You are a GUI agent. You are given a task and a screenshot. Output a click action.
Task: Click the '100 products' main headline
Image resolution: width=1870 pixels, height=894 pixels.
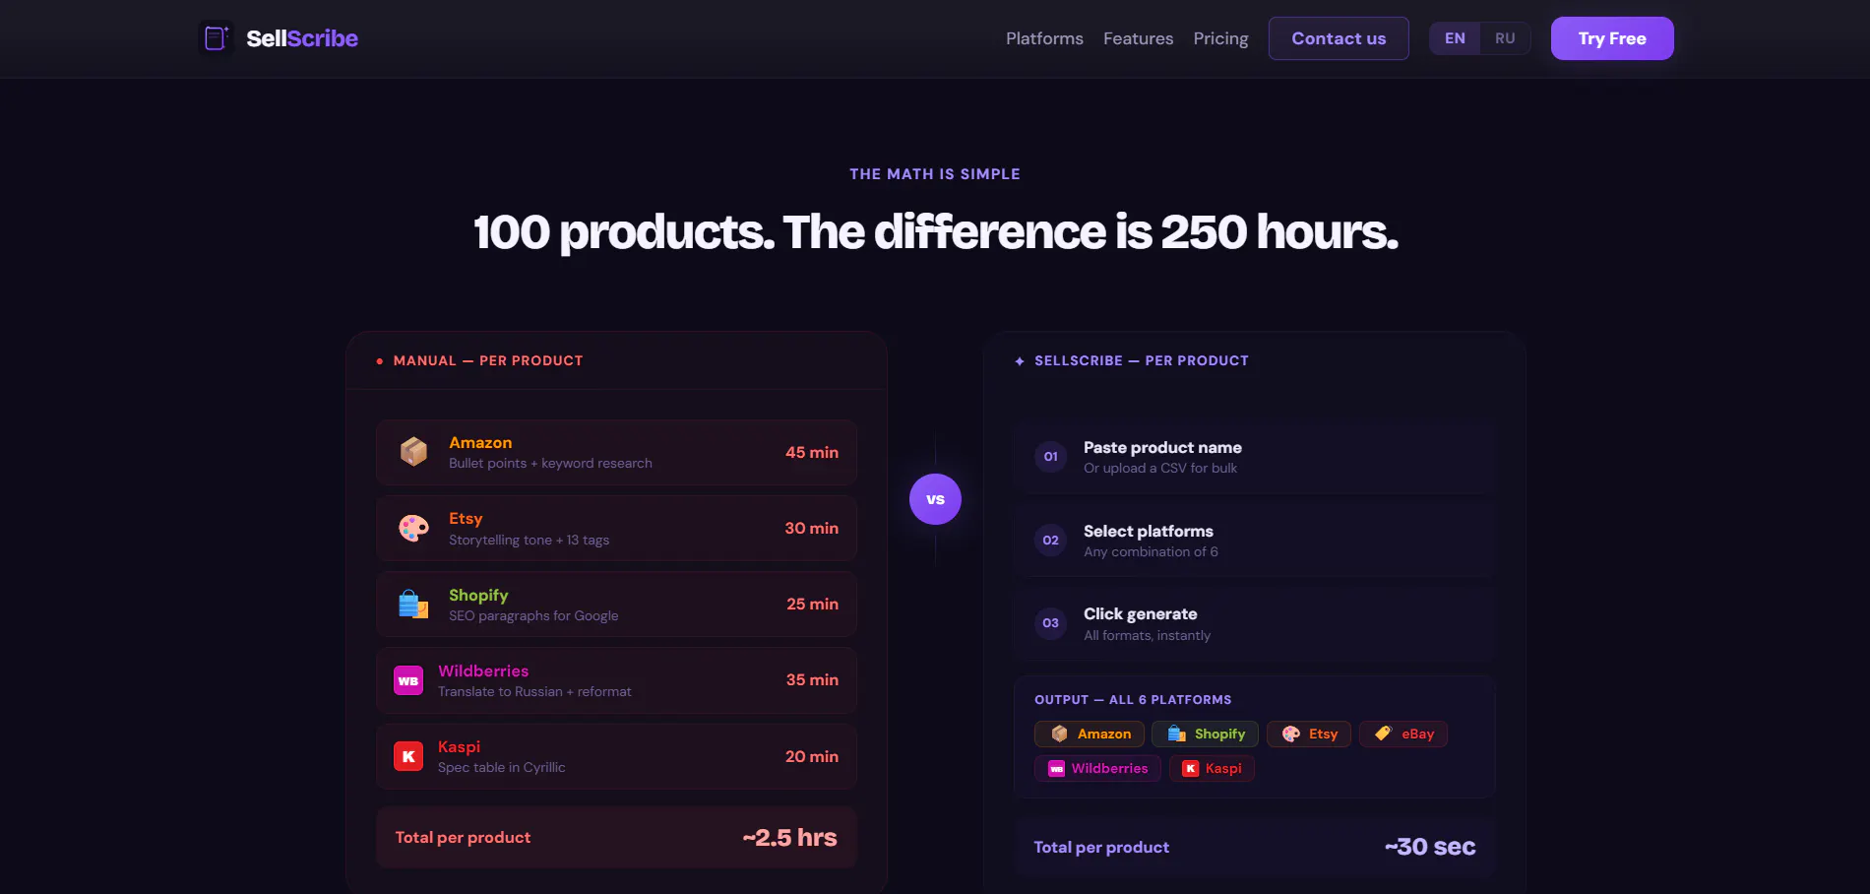click(935, 232)
